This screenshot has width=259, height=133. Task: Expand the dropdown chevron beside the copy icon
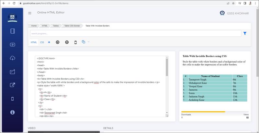click(89, 42)
